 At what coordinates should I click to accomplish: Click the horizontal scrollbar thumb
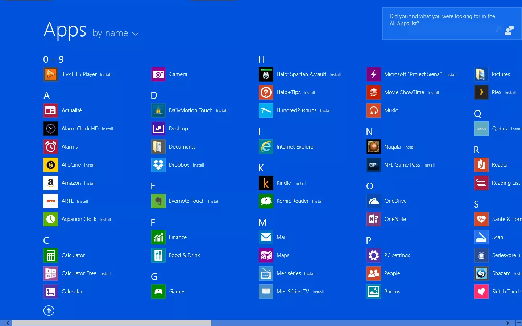[x=112, y=323]
